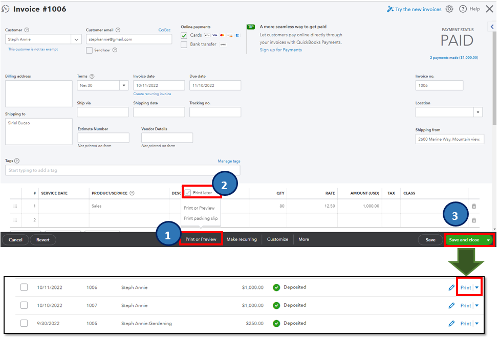Image resolution: width=499 pixels, height=338 pixels.
Task: Delete line 1 with the trash icon
Action: pos(473,207)
